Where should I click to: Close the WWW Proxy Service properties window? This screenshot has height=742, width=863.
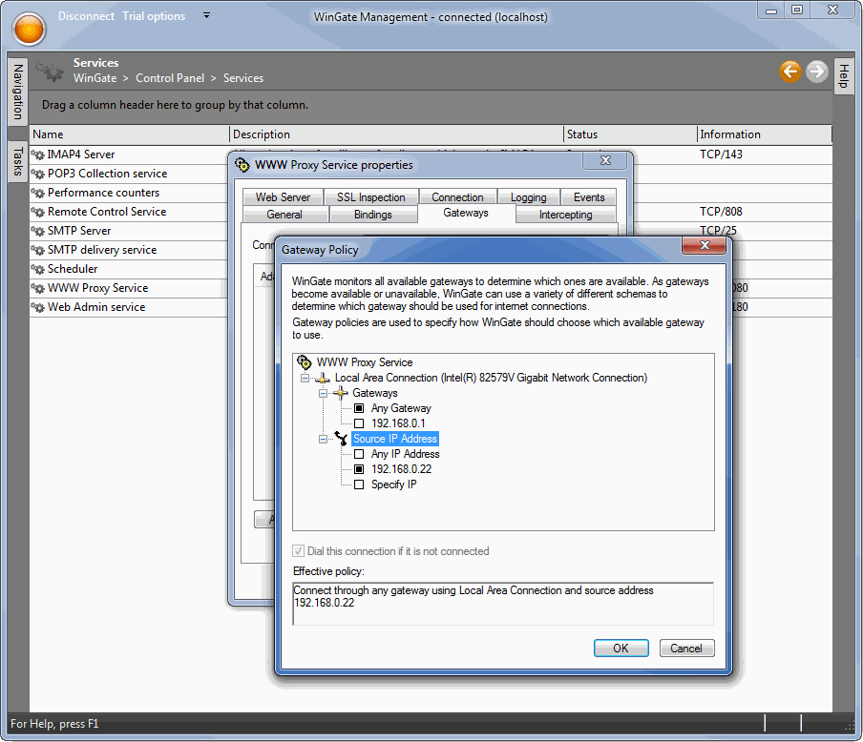coord(605,160)
